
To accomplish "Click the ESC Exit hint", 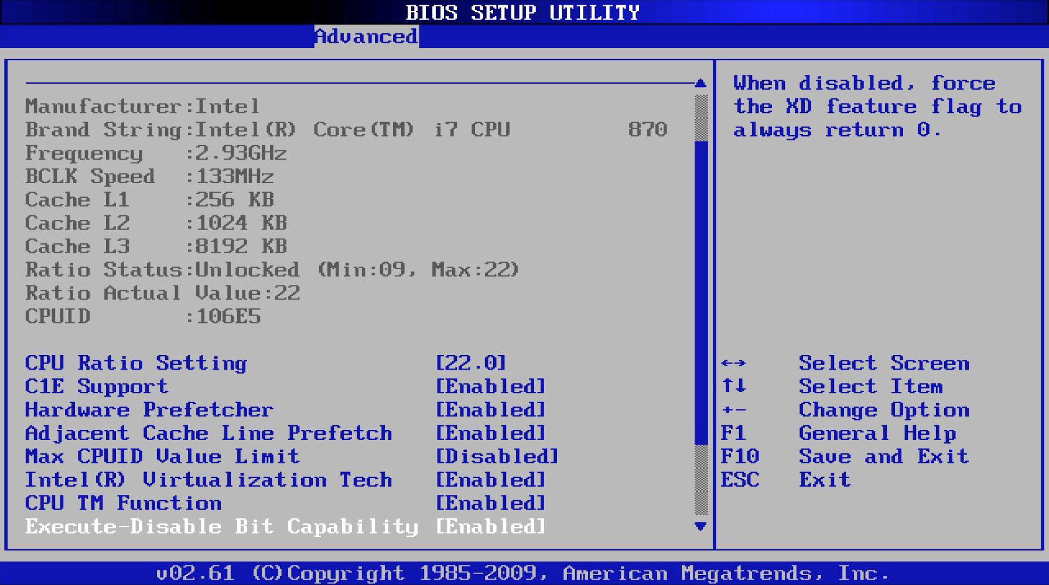I will point(785,480).
